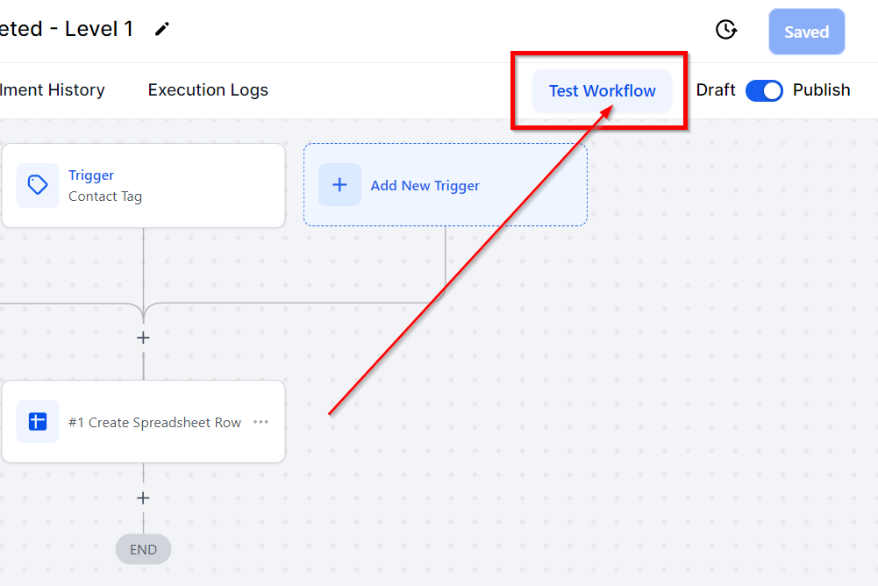
Task: Click the Create Spreadsheet Row table icon
Action: pos(38,421)
